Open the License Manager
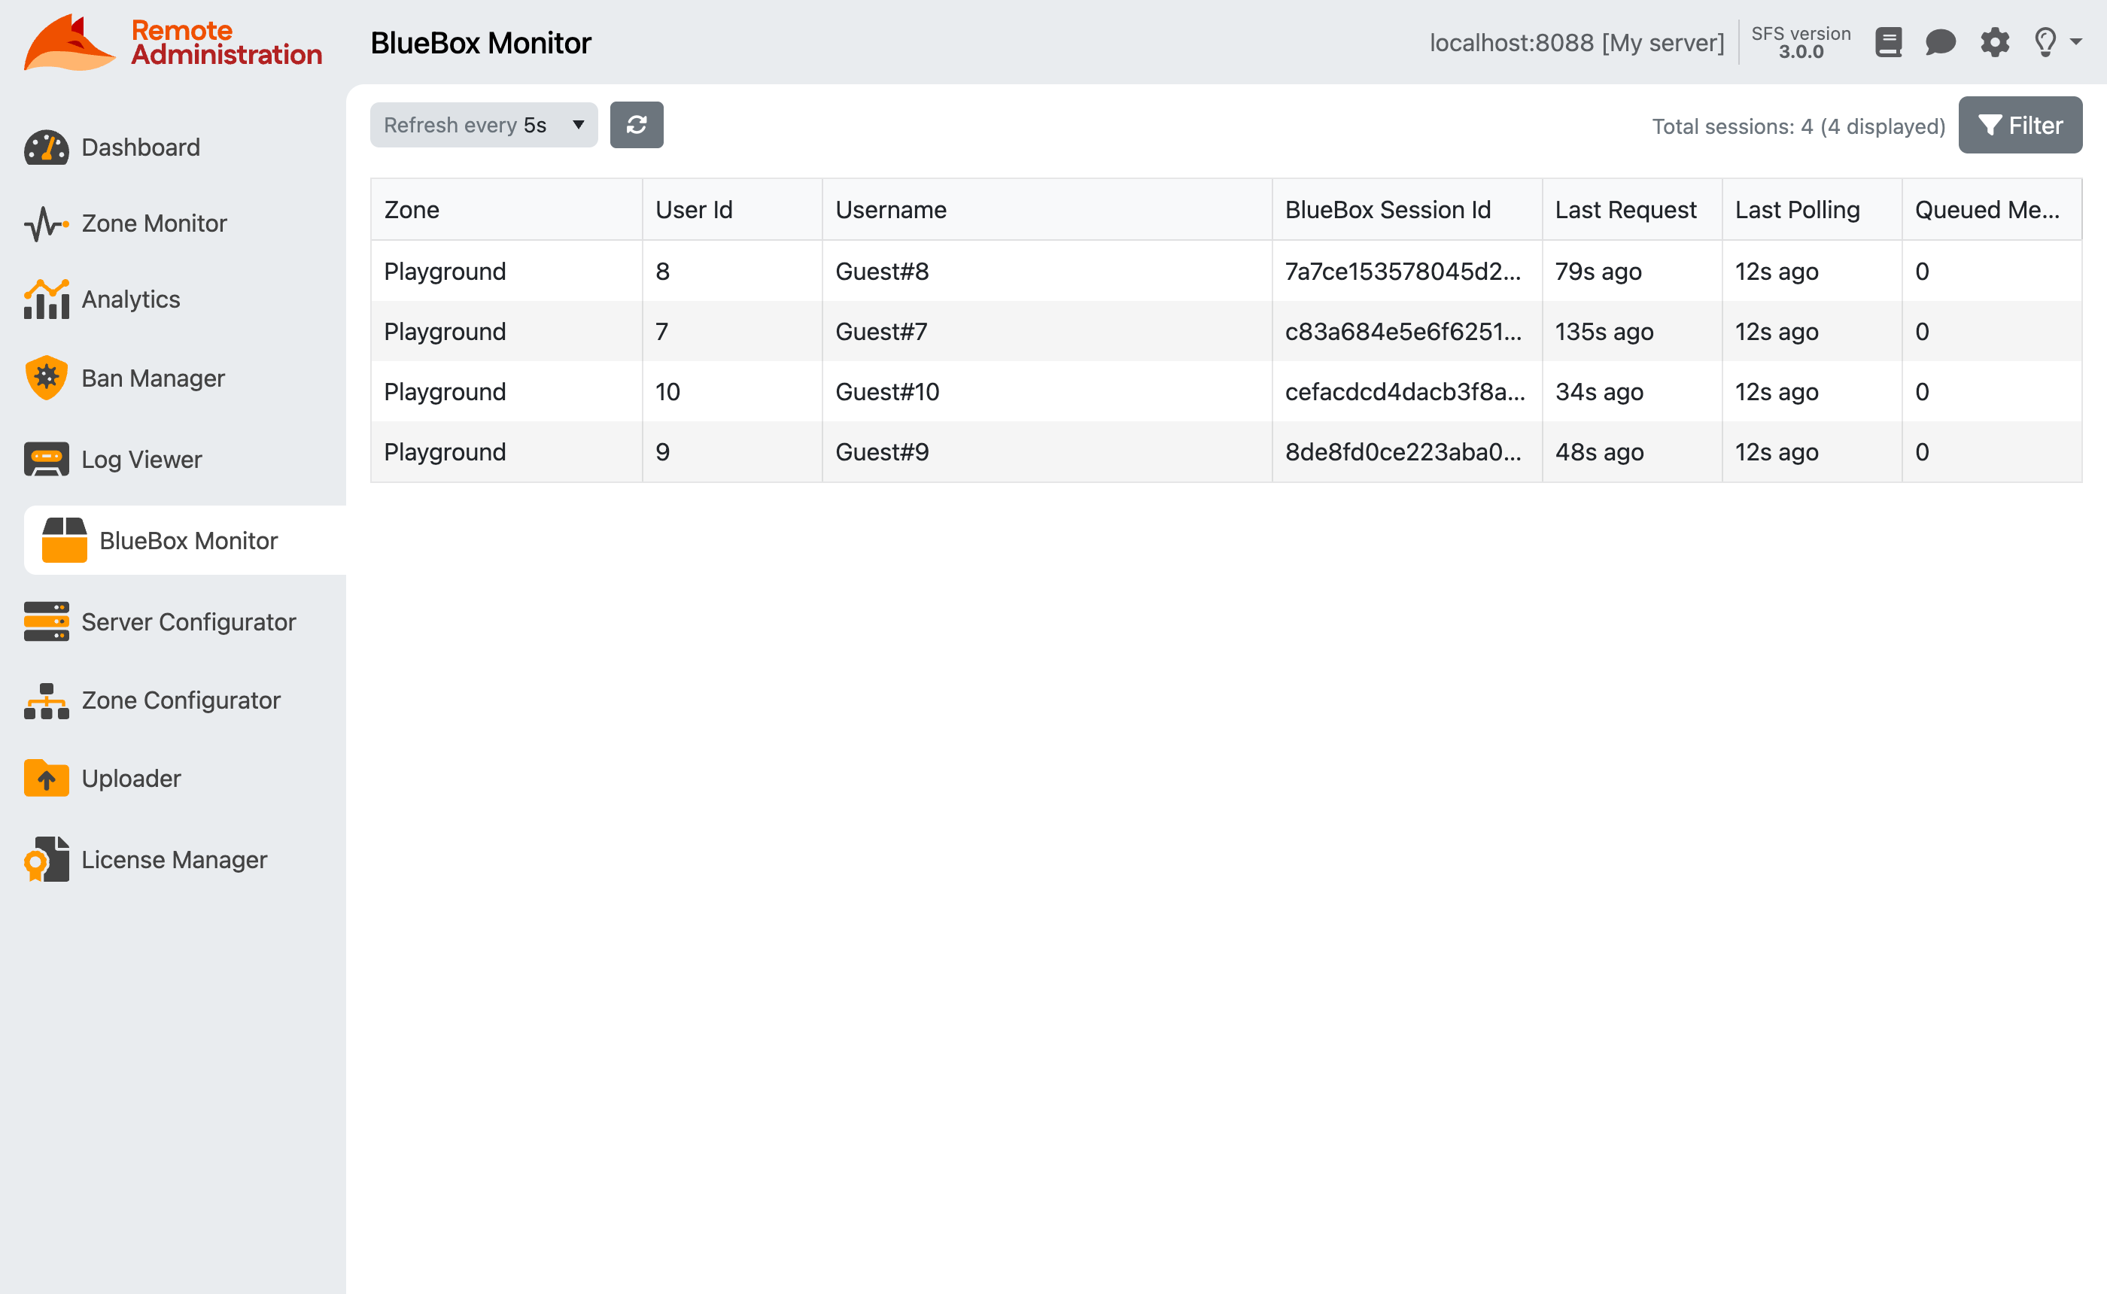Viewport: 2107px width, 1294px height. [174, 859]
